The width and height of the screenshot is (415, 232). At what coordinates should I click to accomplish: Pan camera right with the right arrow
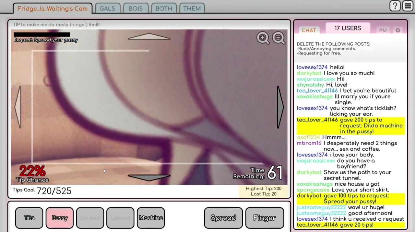(280, 107)
